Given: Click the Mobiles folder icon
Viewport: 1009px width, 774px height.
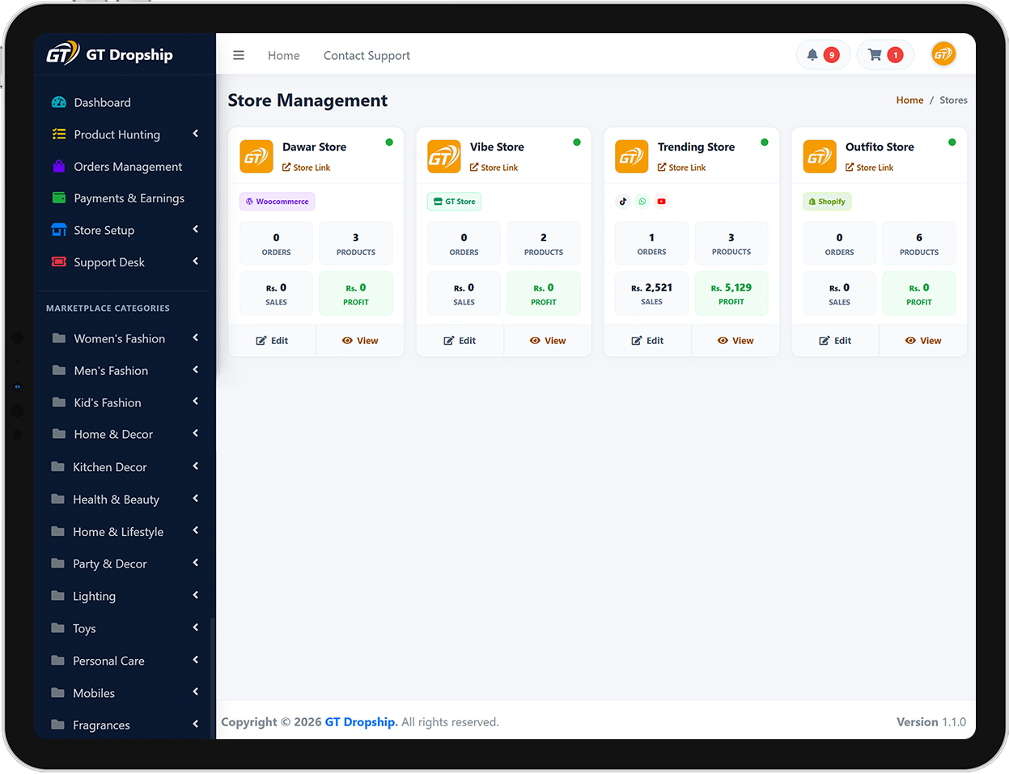Looking at the screenshot, I should click(58, 693).
